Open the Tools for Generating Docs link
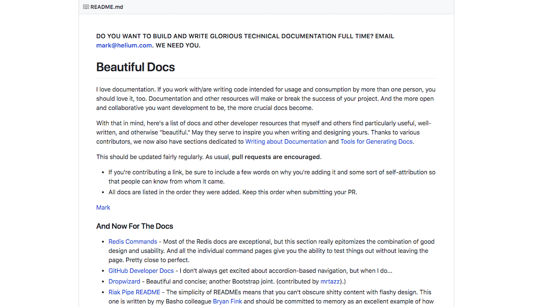 point(376,141)
